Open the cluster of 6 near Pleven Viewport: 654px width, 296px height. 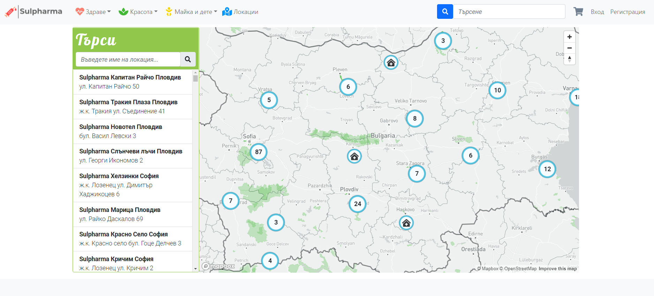click(348, 87)
